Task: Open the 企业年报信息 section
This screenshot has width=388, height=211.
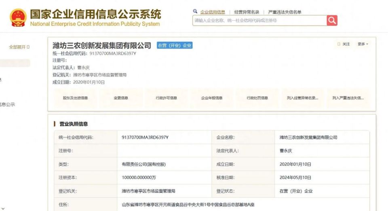Action: [212, 98]
